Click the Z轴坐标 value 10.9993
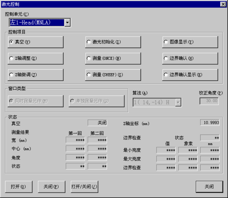This screenshot has width=228, height=198. (x=210, y=123)
